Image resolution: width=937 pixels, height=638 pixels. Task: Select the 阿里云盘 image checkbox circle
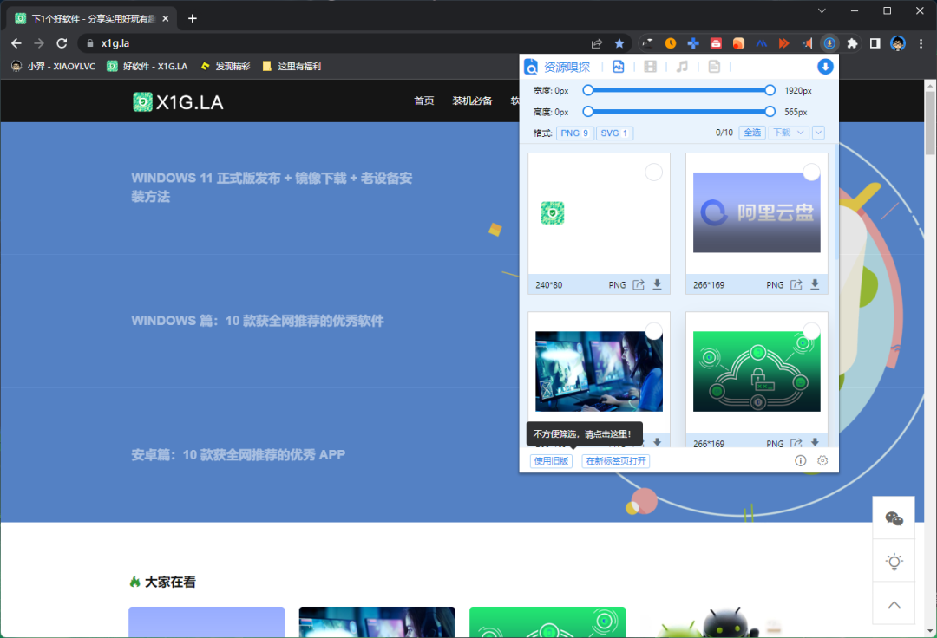(811, 173)
